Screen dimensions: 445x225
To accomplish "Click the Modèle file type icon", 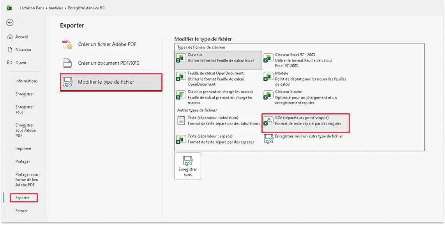I will [268, 76].
